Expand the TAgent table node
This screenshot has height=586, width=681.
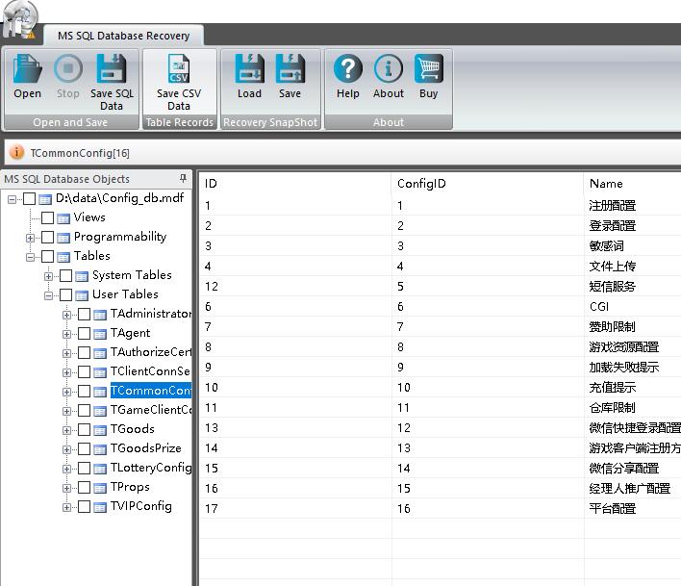click(66, 334)
